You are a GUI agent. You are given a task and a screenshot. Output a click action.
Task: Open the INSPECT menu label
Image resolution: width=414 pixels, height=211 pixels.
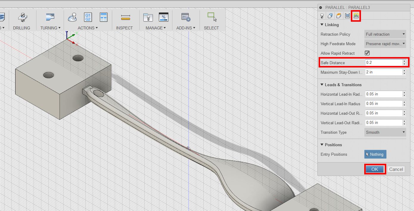[124, 28]
